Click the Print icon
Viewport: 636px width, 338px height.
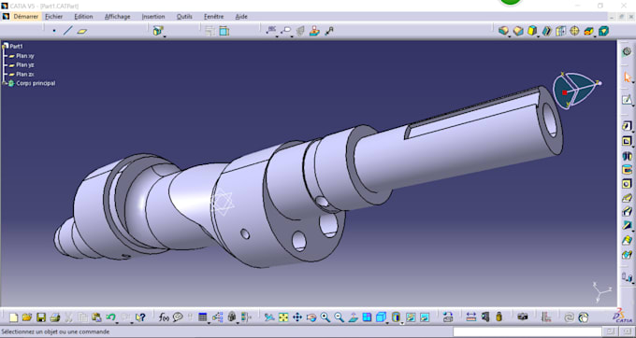pyautogui.click(x=55, y=317)
